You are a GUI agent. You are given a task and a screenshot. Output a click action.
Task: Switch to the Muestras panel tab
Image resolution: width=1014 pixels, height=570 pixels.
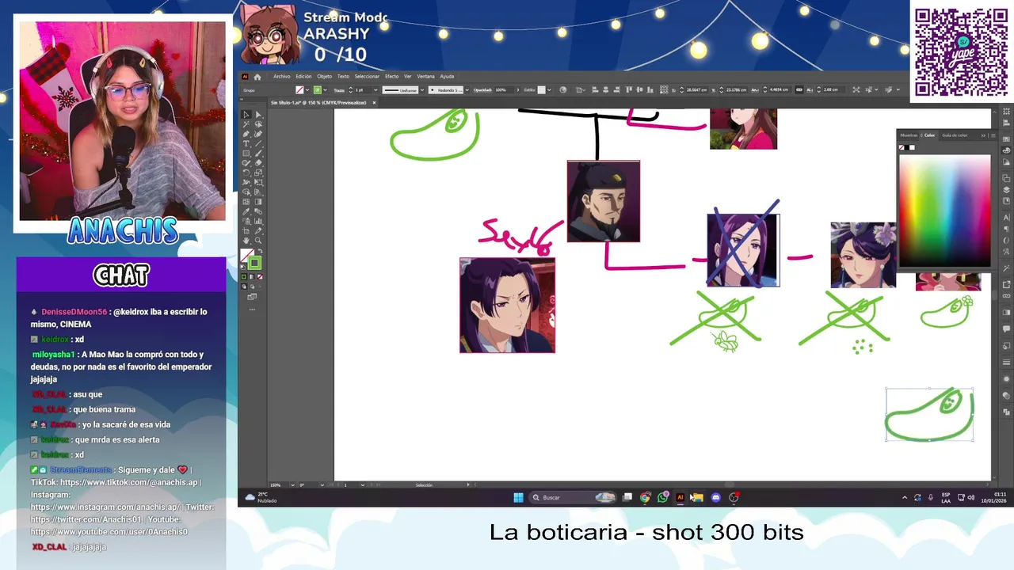pyautogui.click(x=908, y=135)
